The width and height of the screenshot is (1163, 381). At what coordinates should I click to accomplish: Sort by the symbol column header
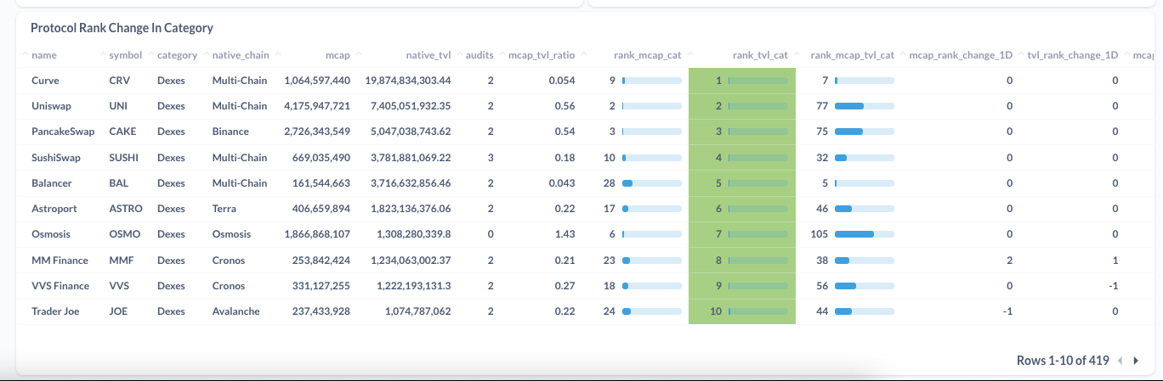coord(125,55)
